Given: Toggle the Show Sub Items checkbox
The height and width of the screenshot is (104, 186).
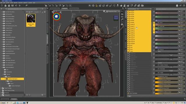Looking at the screenshot, I should click(128, 93).
